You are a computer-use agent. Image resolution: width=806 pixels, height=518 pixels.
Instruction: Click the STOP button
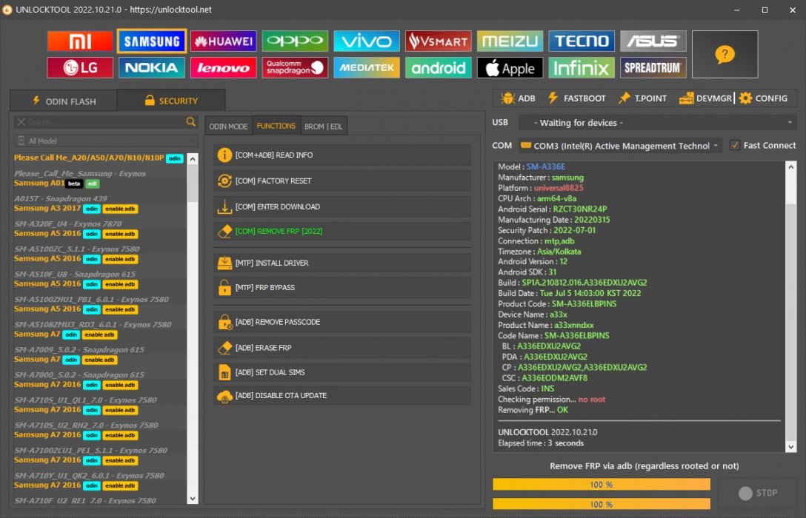758,493
